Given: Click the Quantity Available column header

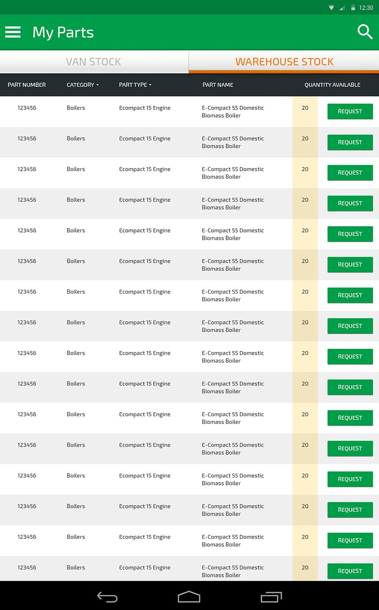Looking at the screenshot, I should pyautogui.click(x=332, y=85).
